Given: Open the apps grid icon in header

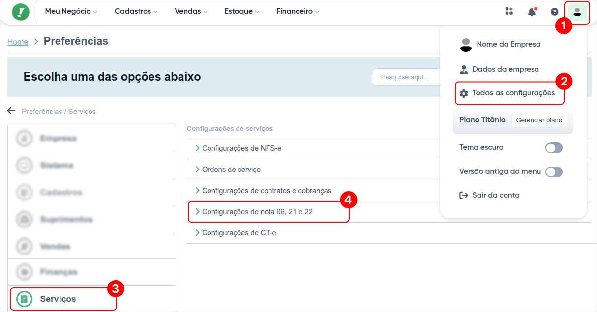Looking at the screenshot, I should coord(509,11).
